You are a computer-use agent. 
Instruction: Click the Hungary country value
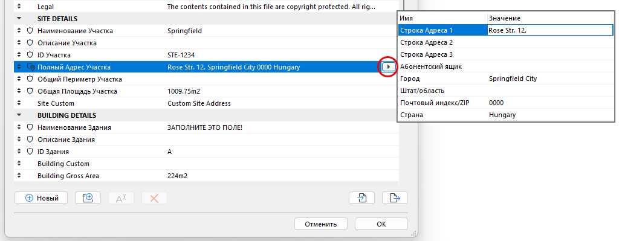tap(502, 115)
